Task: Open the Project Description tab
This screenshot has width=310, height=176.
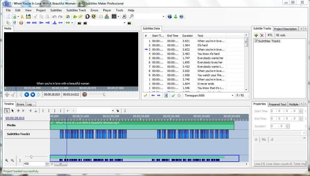Action: pyautogui.click(x=285, y=29)
